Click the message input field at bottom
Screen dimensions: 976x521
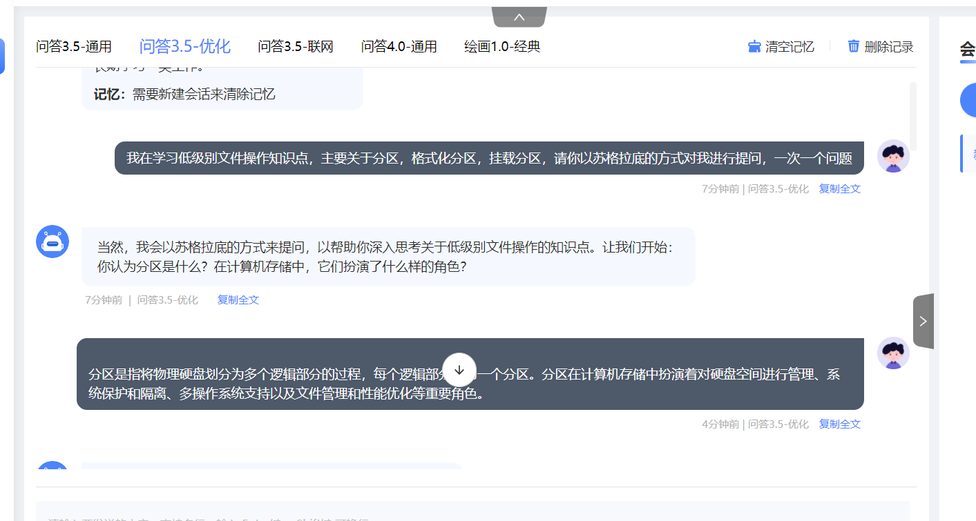[x=472, y=511]
